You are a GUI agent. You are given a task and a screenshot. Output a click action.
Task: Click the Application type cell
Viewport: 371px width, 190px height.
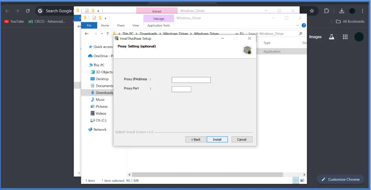(272, 52)
